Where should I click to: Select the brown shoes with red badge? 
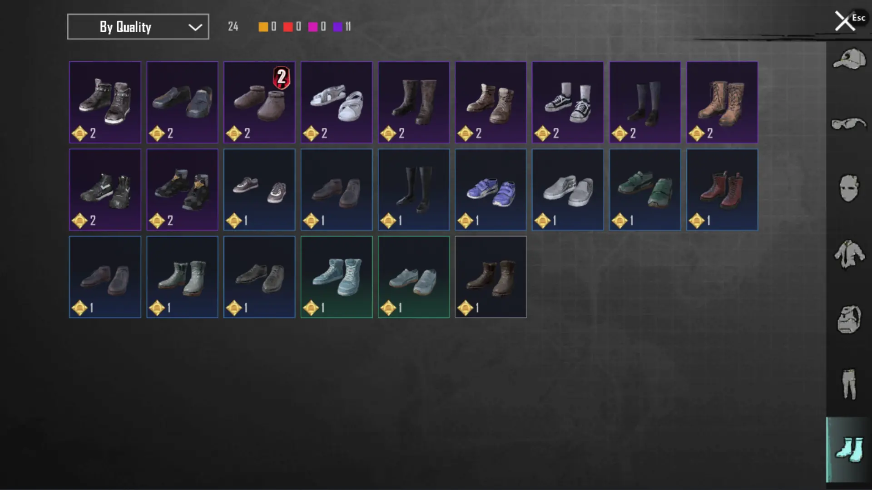tap(259, 102)
